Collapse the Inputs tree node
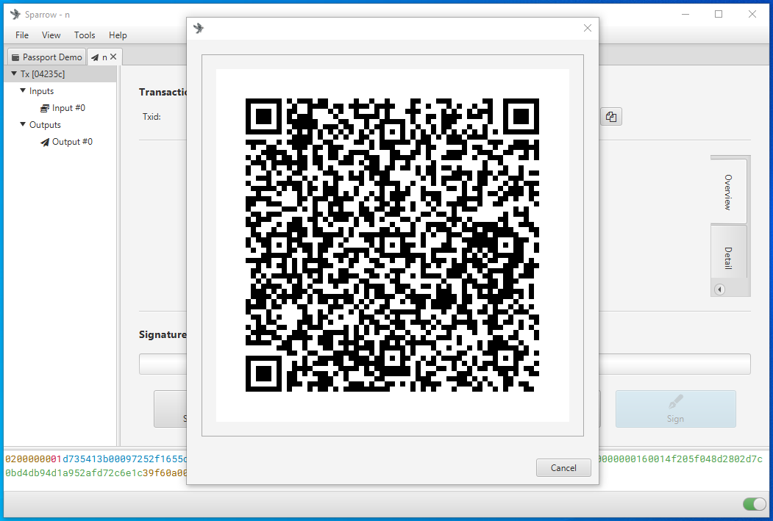This screenshot has width=773, height=521. click(x=23, y=90)
